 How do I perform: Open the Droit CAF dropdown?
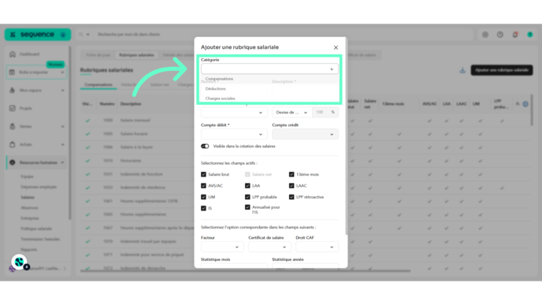317,247
